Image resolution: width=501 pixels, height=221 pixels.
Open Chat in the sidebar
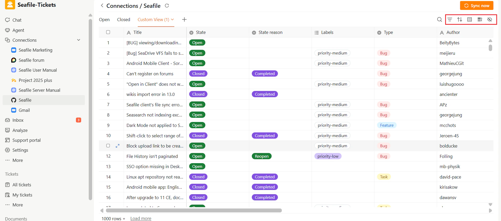pyautogui.click(x=17, y=20)
